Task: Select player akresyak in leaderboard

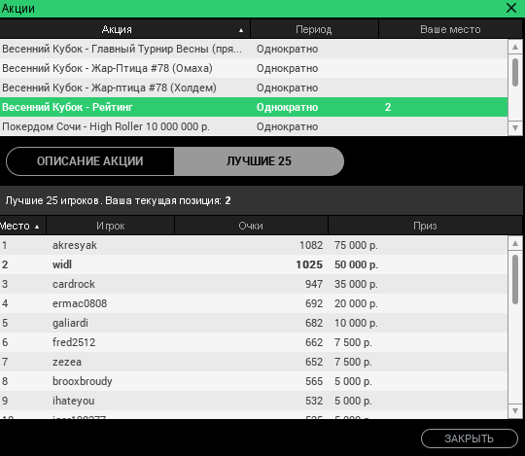Action: pos(254,245)
